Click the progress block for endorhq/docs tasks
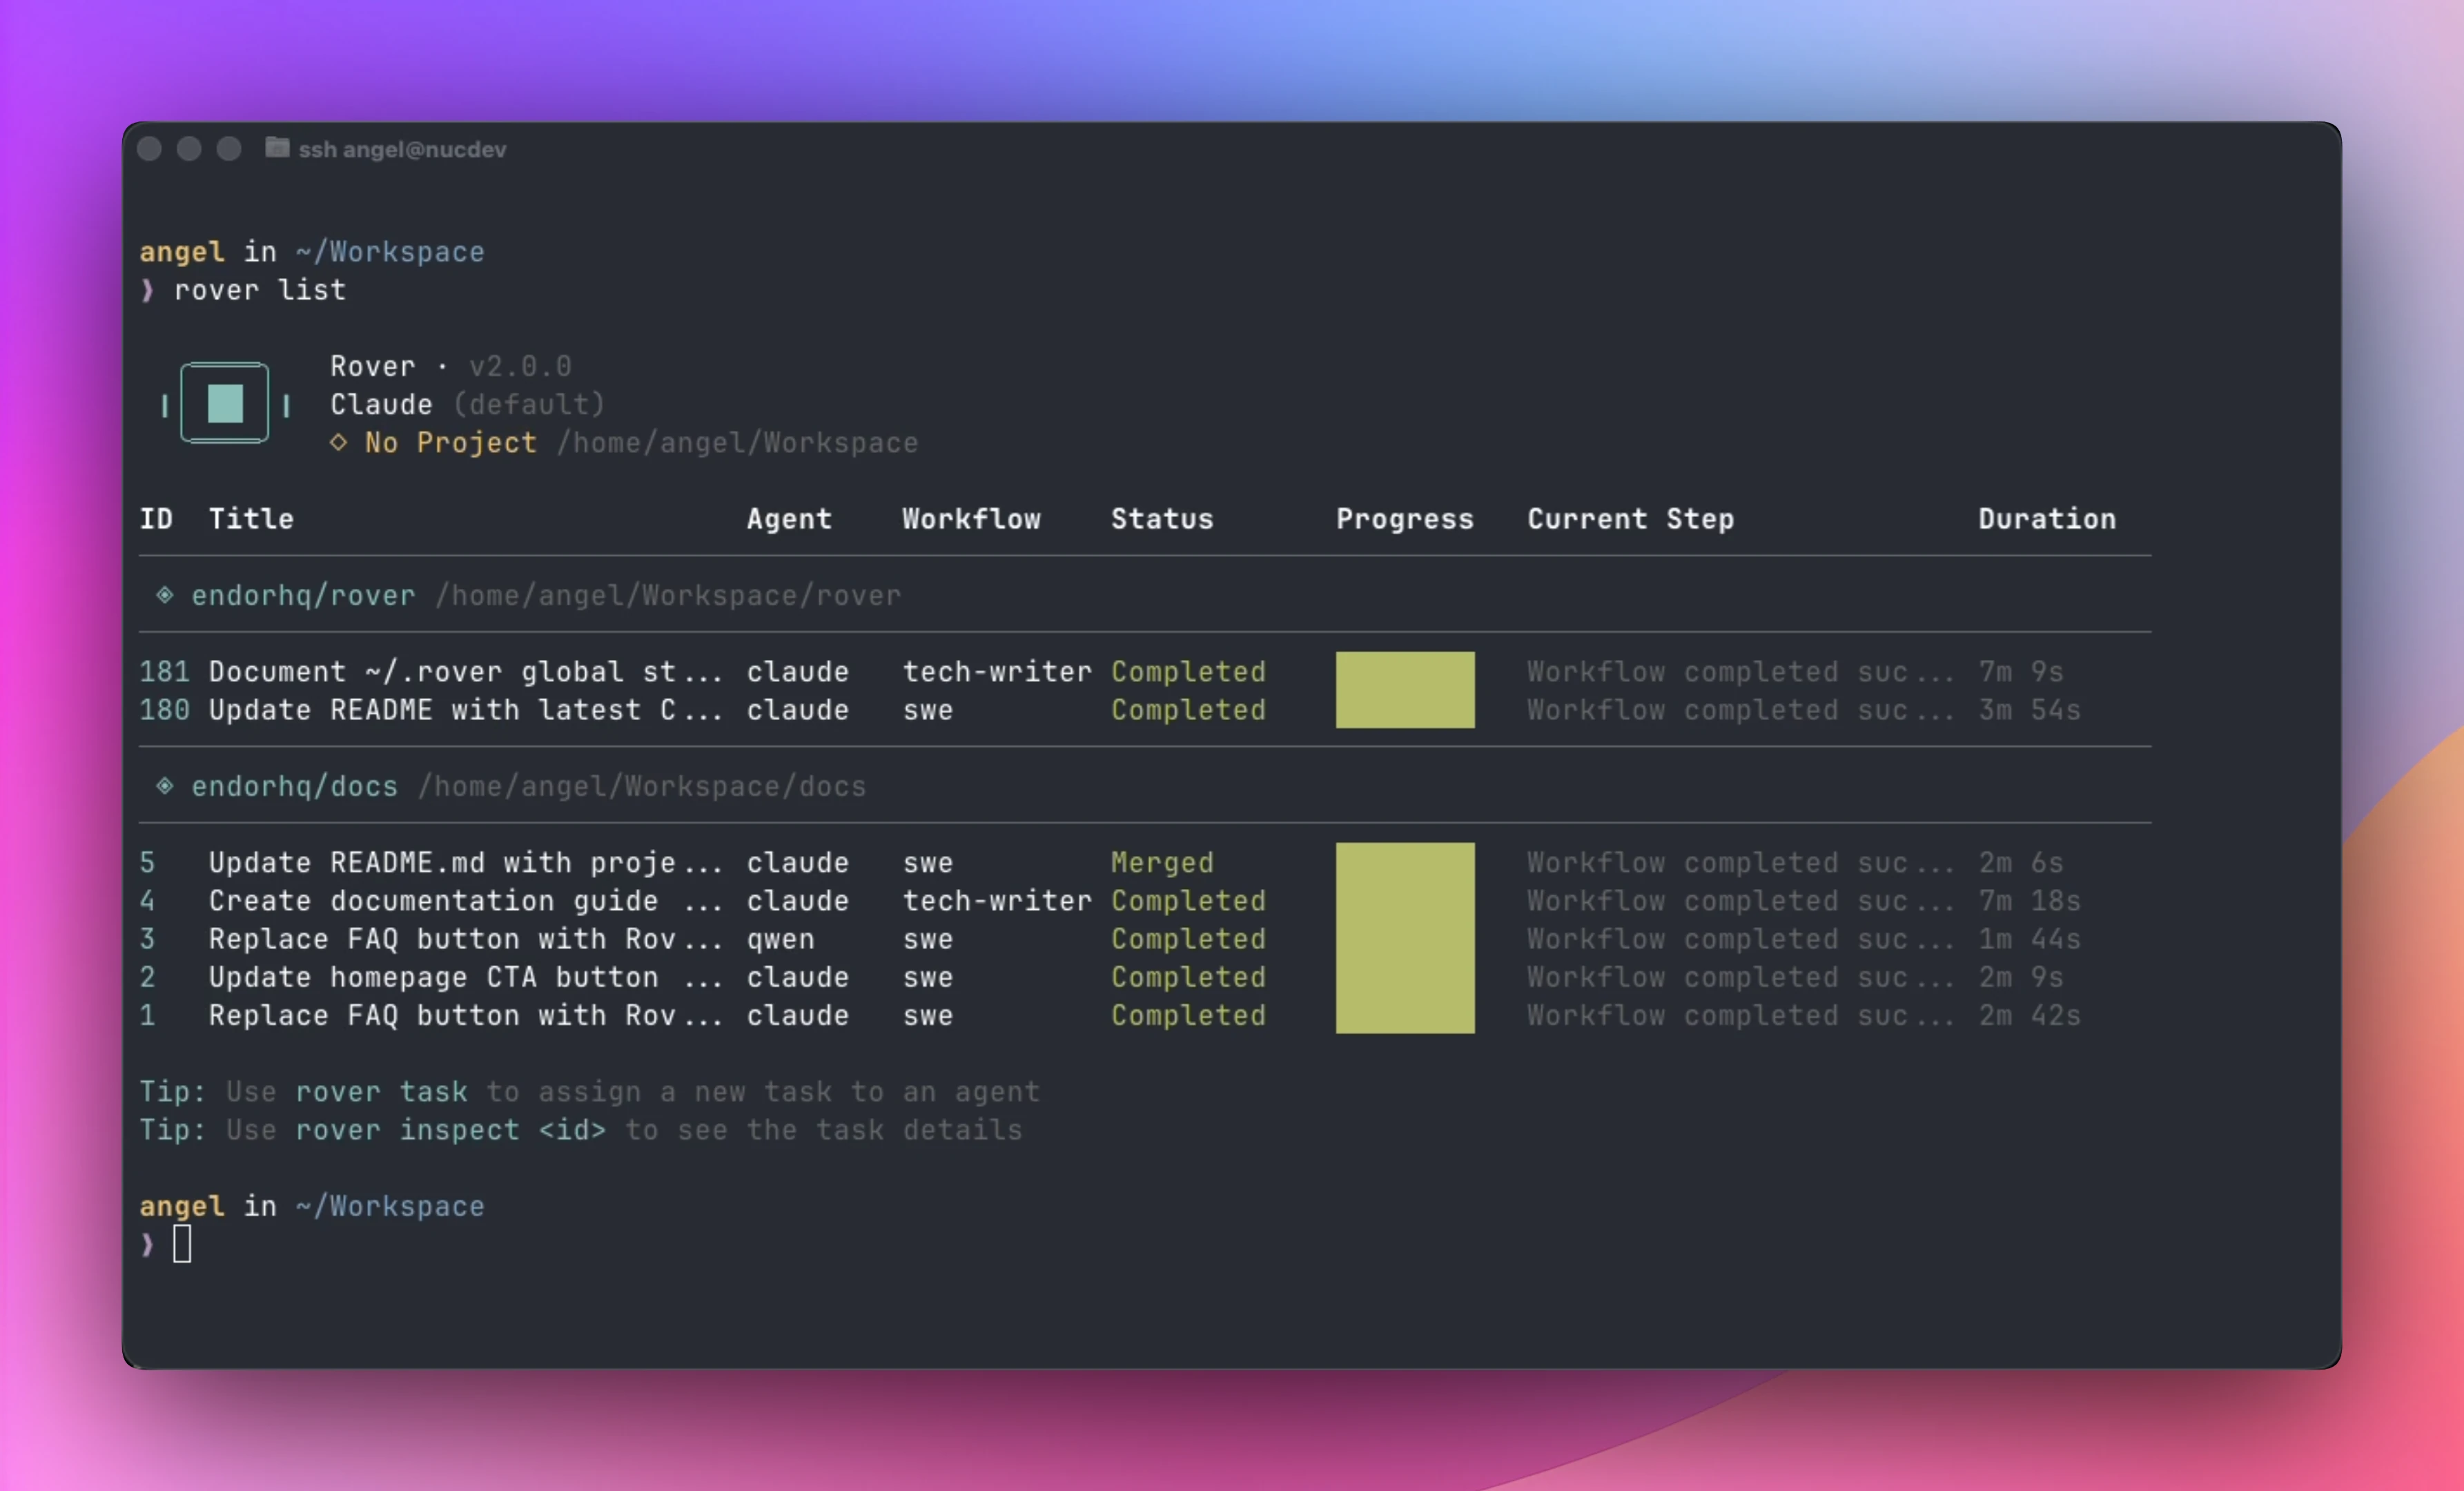This screenshot has width=2464, height=1491. [1404, 938]
